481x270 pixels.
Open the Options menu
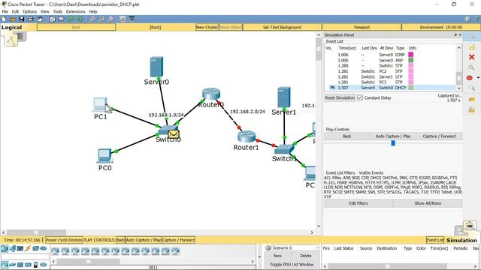point(29,12)
